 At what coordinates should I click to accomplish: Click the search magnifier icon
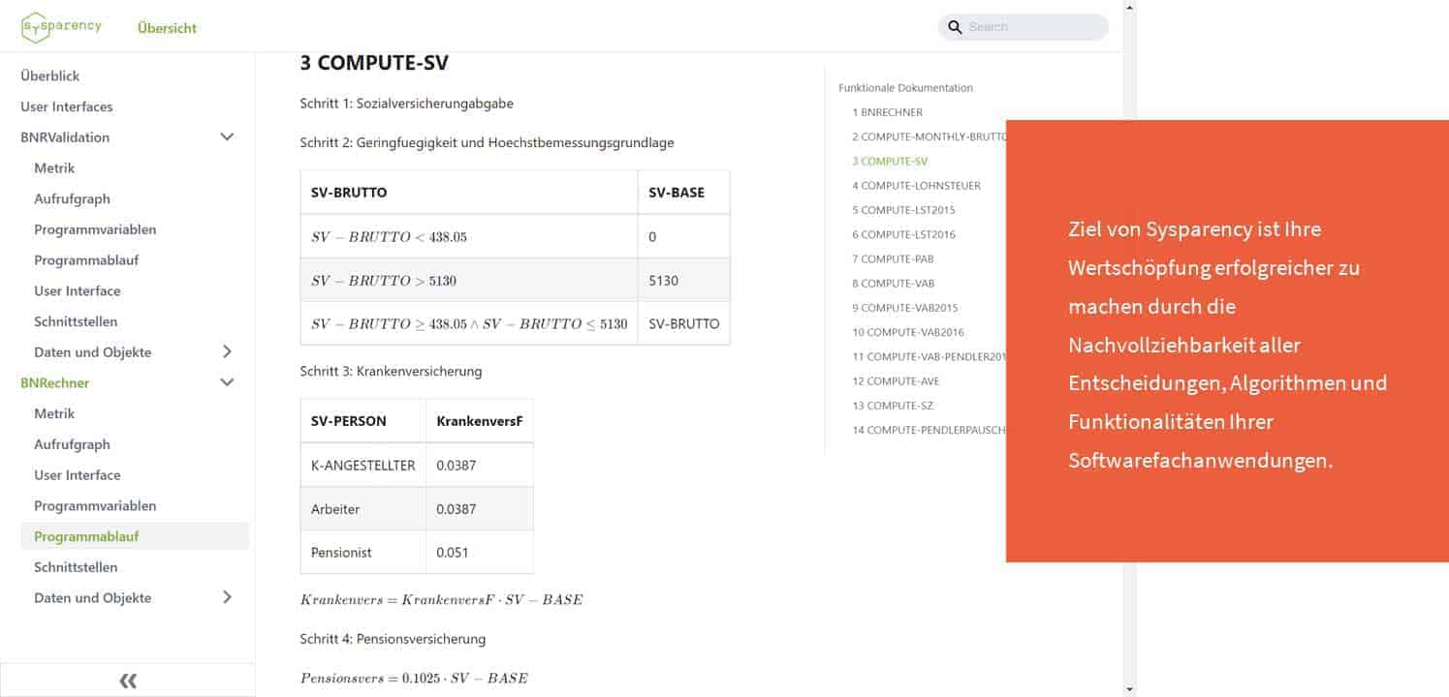pos(955,27)
